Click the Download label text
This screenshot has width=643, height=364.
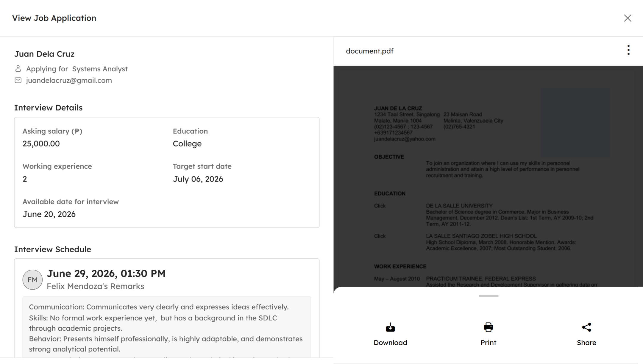390,343
